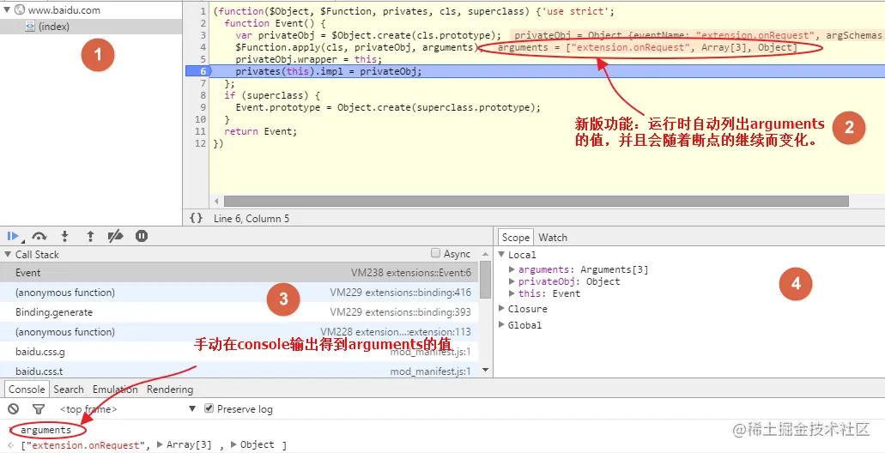This screenshot has height=453, width=885.
Task: Open the Search drawer tab
Action: click(69, 390)
